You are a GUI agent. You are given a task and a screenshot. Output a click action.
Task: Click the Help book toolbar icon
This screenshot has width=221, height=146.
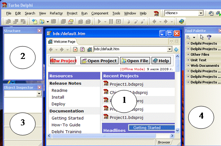click(x=182, y=21)
